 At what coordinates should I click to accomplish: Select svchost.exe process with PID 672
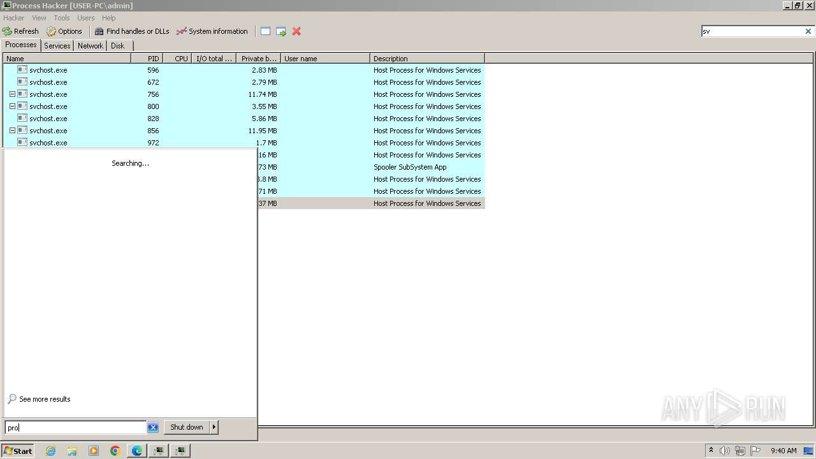click(244, 82)
